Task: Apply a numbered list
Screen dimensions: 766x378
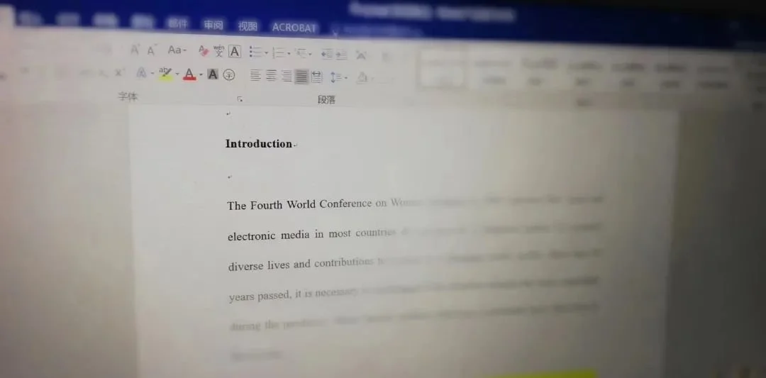Action: (279, 52)
